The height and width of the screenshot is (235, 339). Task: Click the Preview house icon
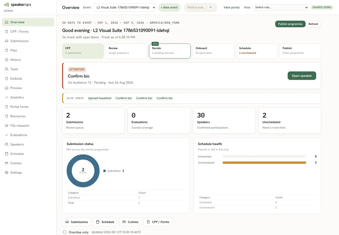pyautogui.click(x=6, y=88)
